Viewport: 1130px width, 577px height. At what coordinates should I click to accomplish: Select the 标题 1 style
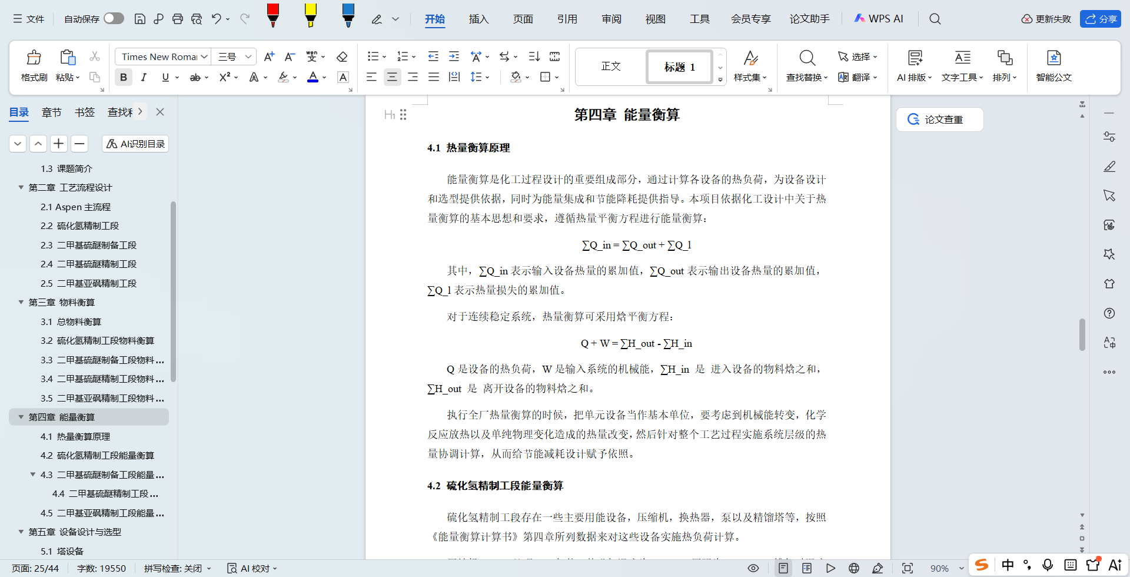click(x=680, y=67)
